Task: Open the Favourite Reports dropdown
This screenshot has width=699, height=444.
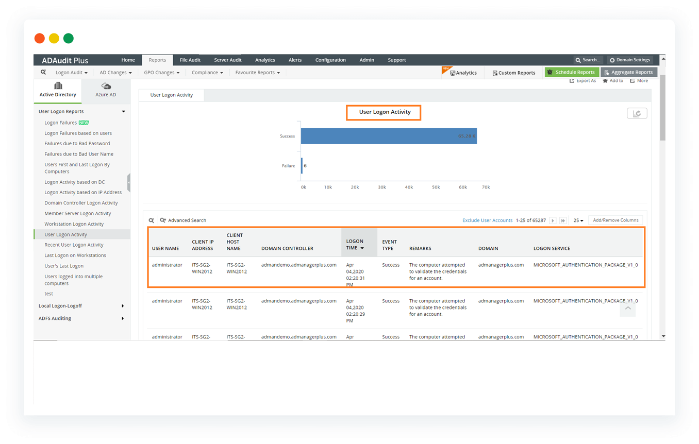Action: pyautogui.click(x=258, y=73)
